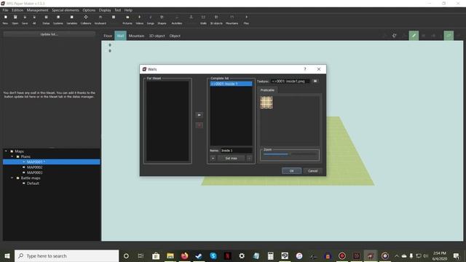Image resolution: width=466 pixels, height=262 pixels.
Task: Open the Systems manager toolbar icon
Action: (58, 20)
